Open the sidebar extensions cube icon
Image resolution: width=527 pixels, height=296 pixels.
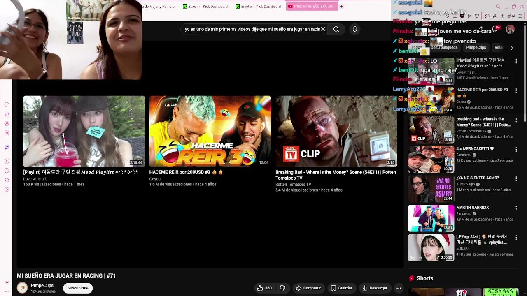point(7,180)
